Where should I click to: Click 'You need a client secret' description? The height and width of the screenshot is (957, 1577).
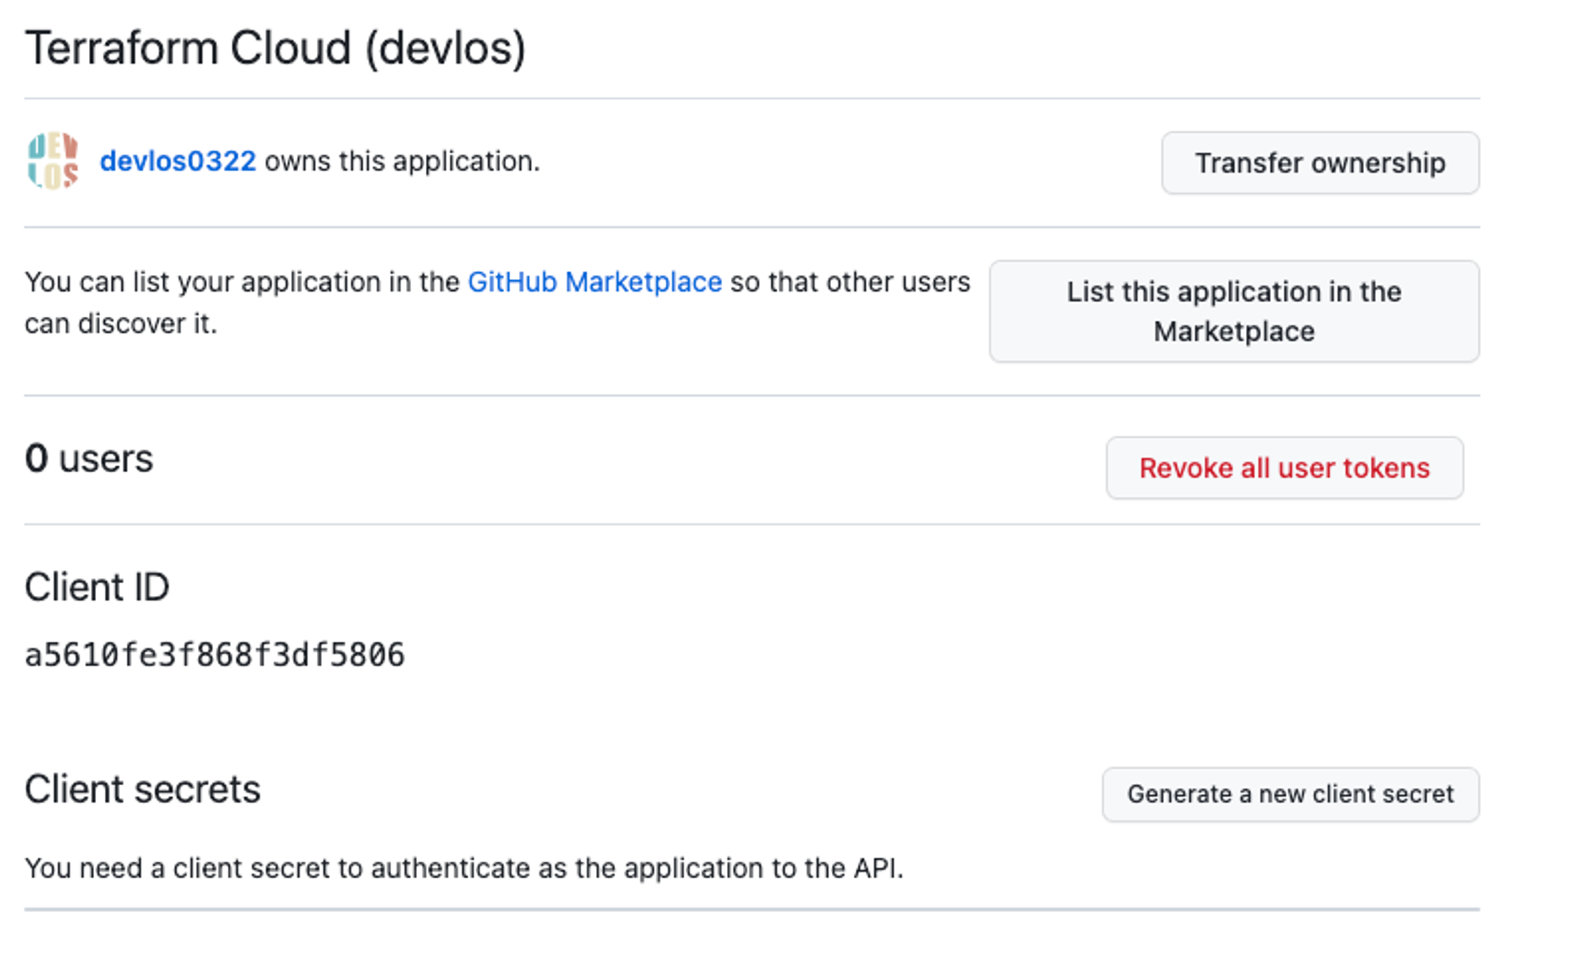tap(464, 869)
